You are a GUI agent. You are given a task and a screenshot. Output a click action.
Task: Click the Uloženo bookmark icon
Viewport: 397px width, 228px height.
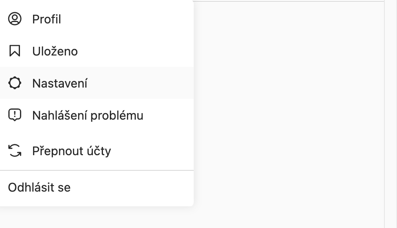click(x=15, y=51)
